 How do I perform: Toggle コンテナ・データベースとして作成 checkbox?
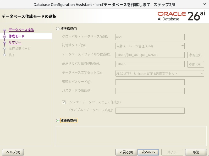point(64,102)
